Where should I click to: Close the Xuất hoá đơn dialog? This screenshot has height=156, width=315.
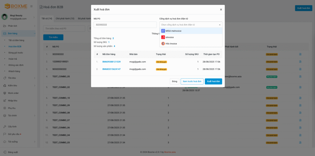(x=221, y=10)
